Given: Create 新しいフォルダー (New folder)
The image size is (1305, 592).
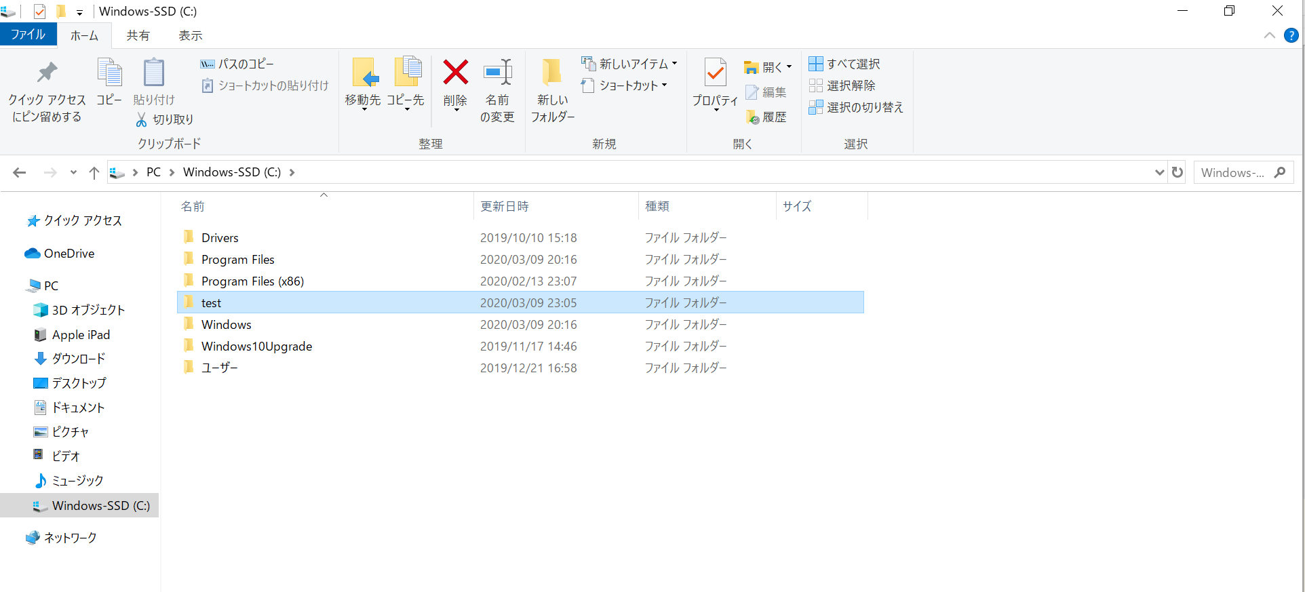Looking at the screenshot, I should pos(552,90).
